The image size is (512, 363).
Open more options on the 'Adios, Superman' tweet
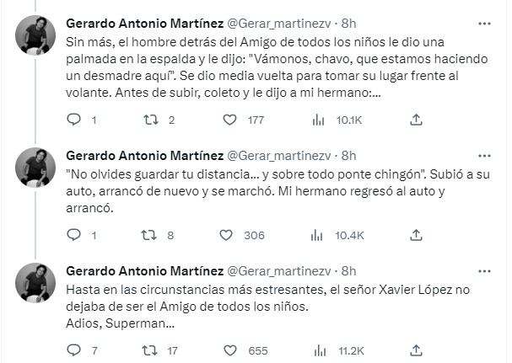[x=484, y=271]
